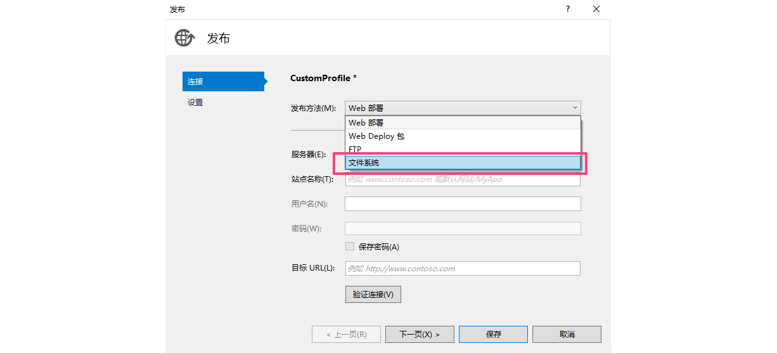
Task: Choose Web Deploy 包 option
Action: point(463,136)
